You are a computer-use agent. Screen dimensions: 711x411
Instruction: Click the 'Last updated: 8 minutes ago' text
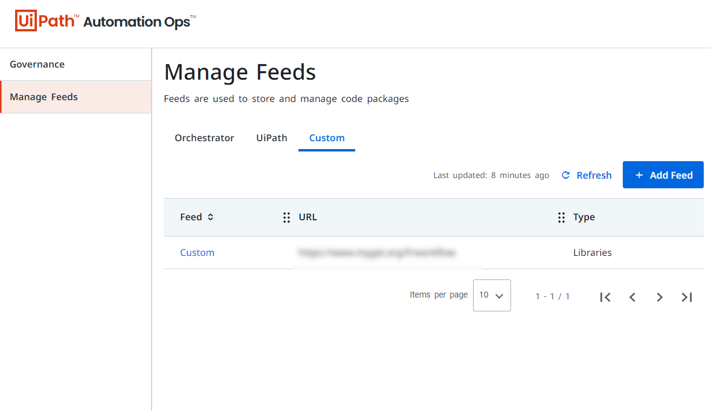click(x=491, y=176)
